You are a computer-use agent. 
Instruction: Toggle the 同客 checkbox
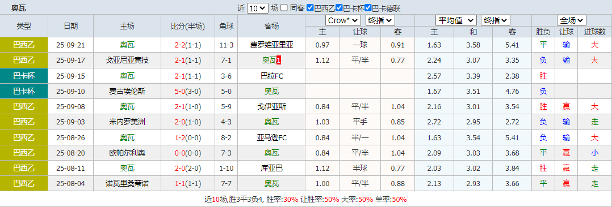(x=284, y=8)
